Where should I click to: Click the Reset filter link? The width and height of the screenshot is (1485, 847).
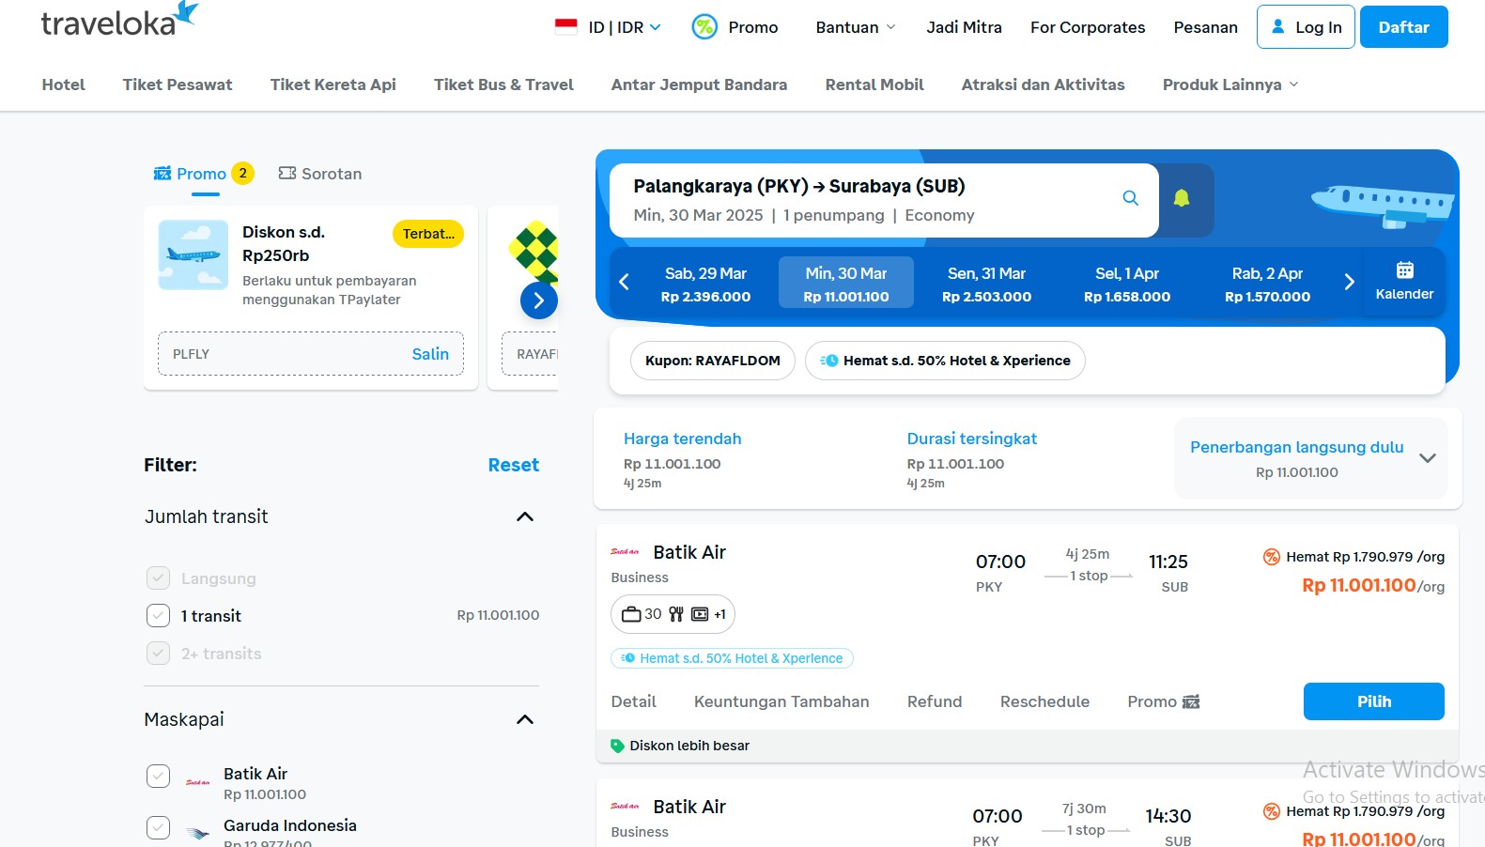click(x=513, y=465)
